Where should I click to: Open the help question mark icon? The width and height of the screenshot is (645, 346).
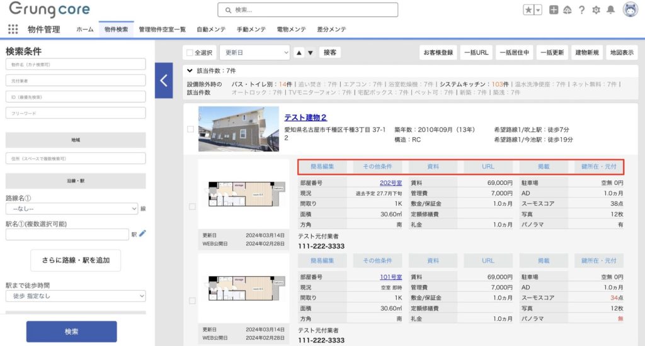tap(581, 10)
